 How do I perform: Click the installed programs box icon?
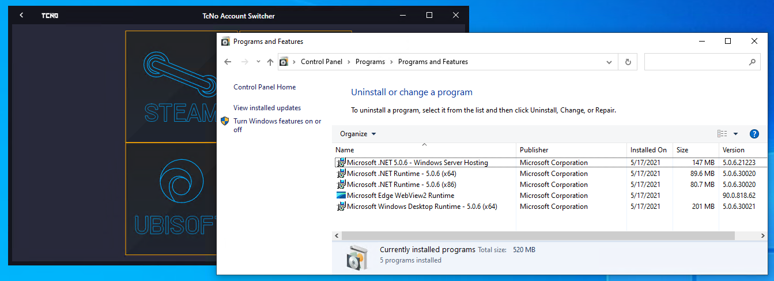357,257
